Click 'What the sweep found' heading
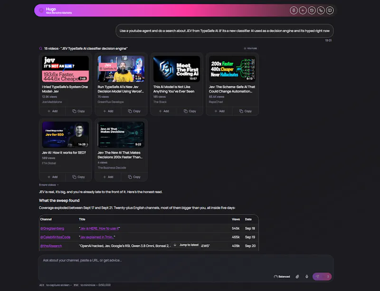 (x=59, y=200)
